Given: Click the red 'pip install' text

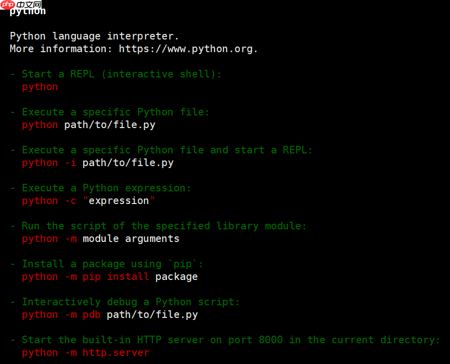Looking at the screenshot, I should tap(116, 277).
